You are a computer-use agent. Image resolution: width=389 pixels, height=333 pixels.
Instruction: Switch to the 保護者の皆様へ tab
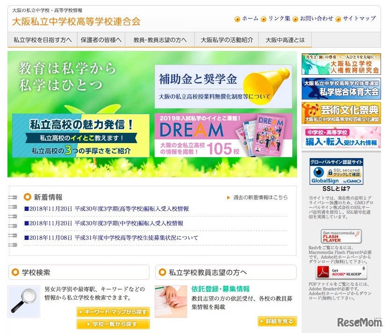coord(101,40)
